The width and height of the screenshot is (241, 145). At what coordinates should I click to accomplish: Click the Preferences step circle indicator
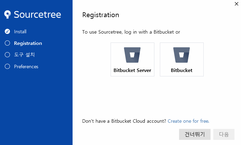(8, 67)
